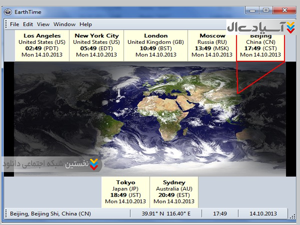Click the EarthTime globe icon in title bar

pos(7,12)
